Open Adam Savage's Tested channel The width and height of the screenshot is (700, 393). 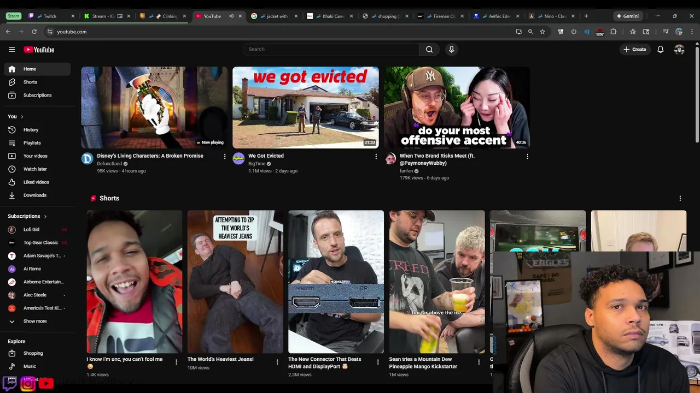(37, 255)
